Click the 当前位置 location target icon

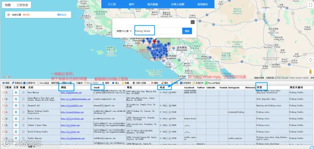(x=8, y=15)
